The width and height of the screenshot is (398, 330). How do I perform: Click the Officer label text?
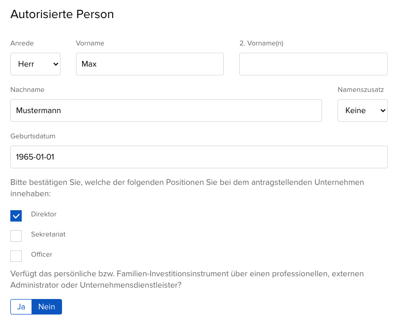(x=41, y=254)
